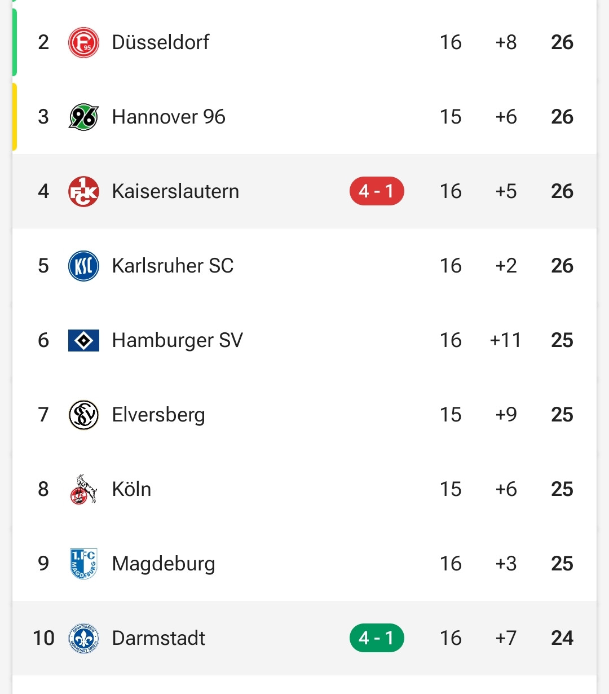
Task: Tap the Elversberg club emblem
Action: [83, 415]
